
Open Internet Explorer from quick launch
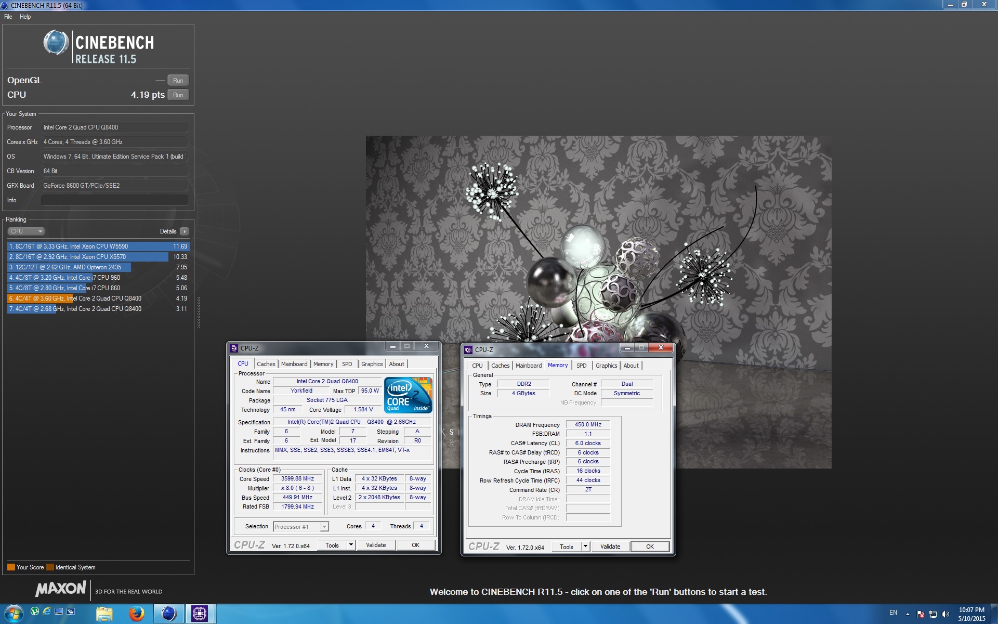pos(47,611)
